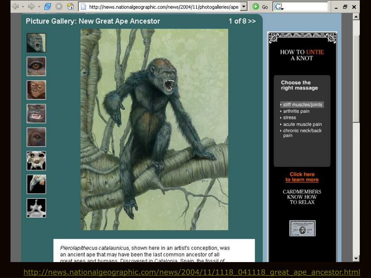Choose acute muscle pain option
The image size is (371, 278).
pyautogui.click(x=301, y=124)
